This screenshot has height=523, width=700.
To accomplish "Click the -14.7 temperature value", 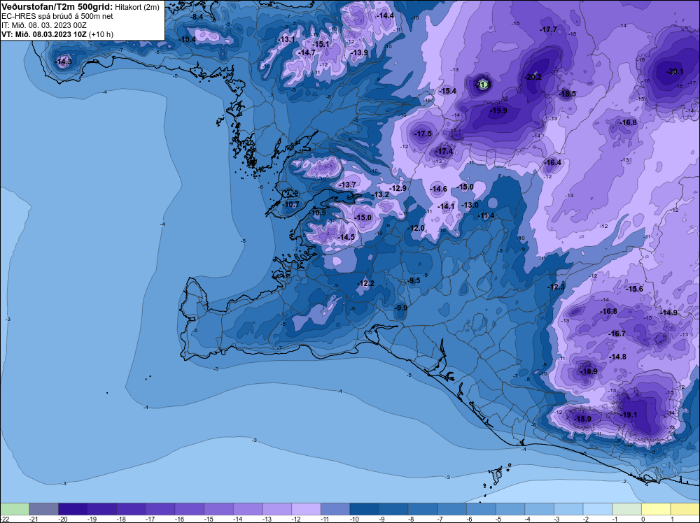I will point(307,52).
